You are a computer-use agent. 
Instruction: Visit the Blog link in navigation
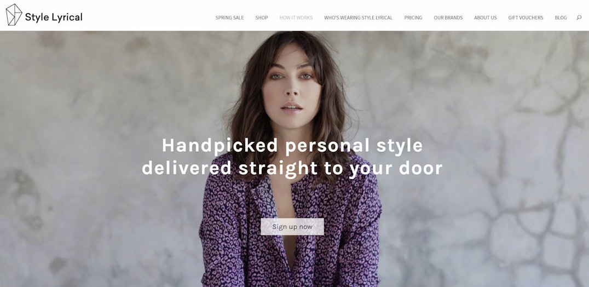click(x=561, y=18)
